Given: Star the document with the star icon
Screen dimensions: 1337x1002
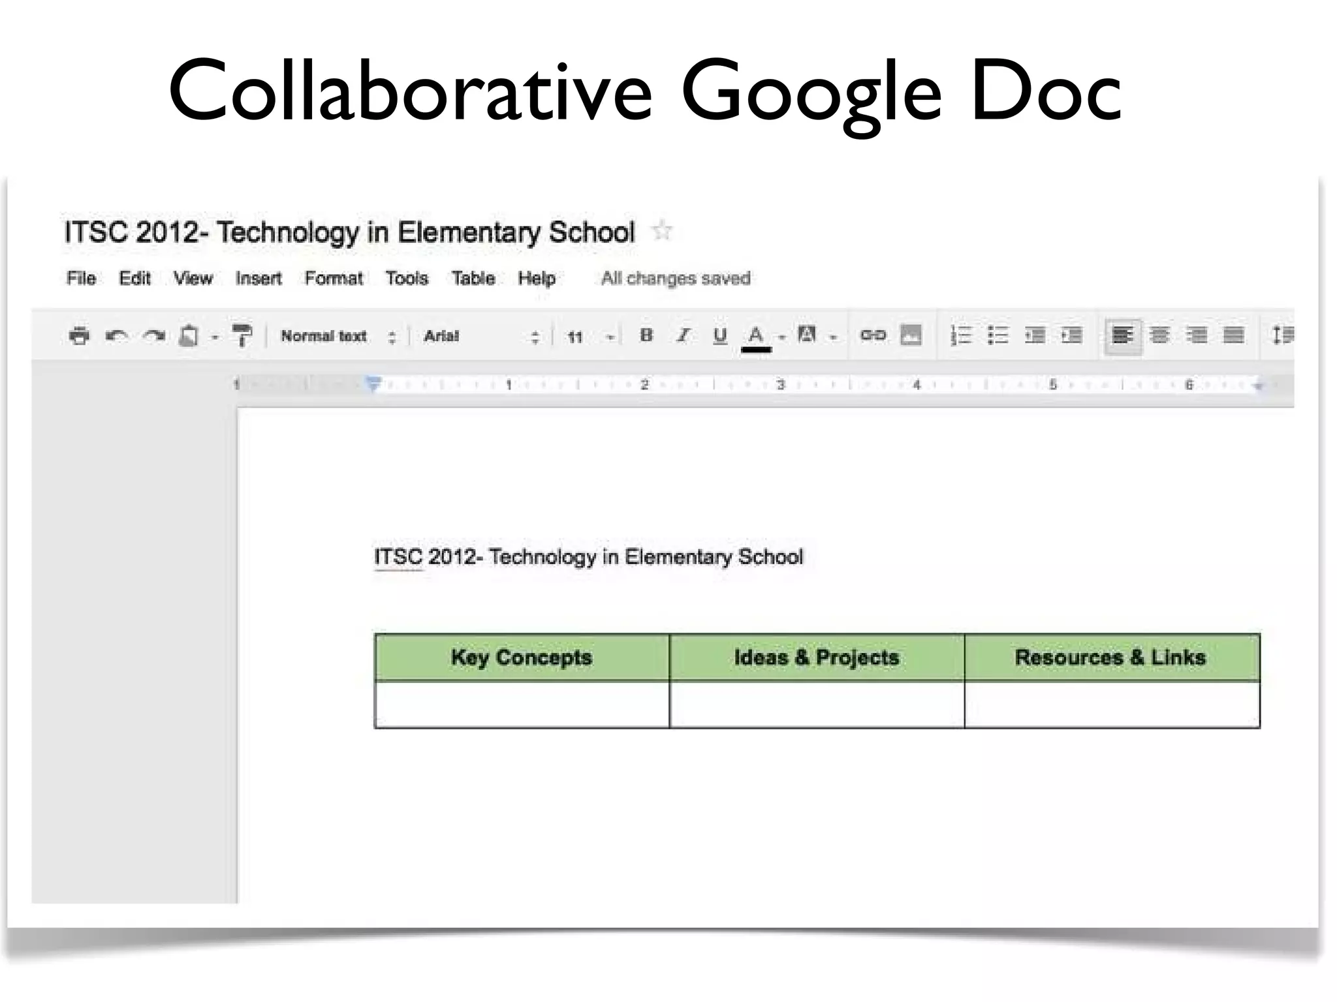Looking at the screenshot, I should point(662,230).
